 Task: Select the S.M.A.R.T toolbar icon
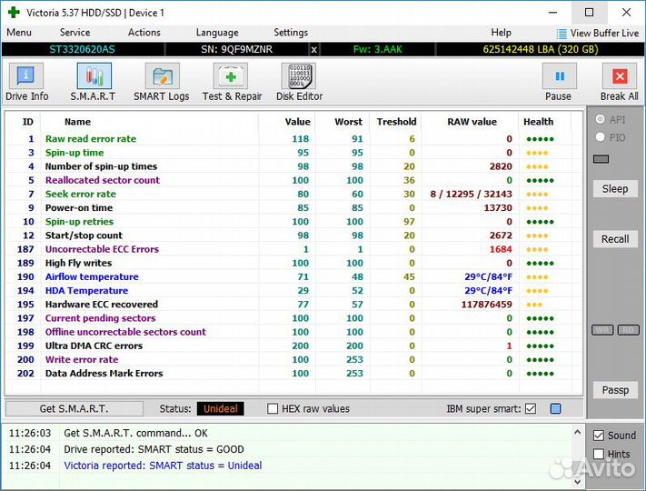(93, 82)
